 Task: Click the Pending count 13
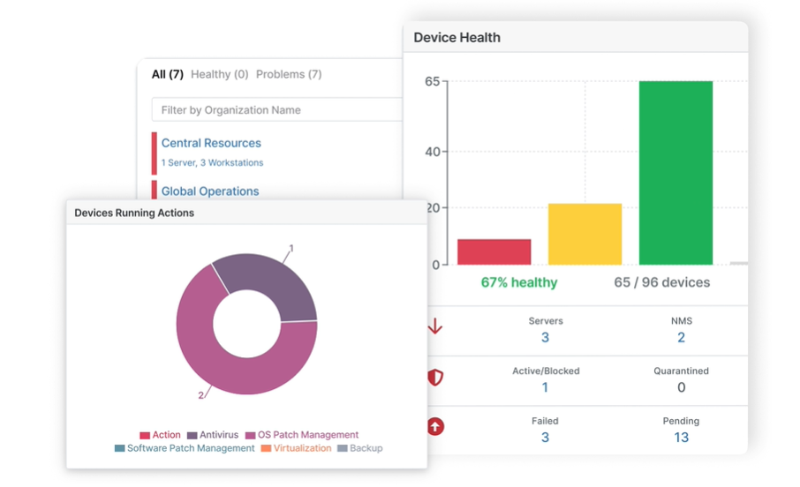(681, 437)
